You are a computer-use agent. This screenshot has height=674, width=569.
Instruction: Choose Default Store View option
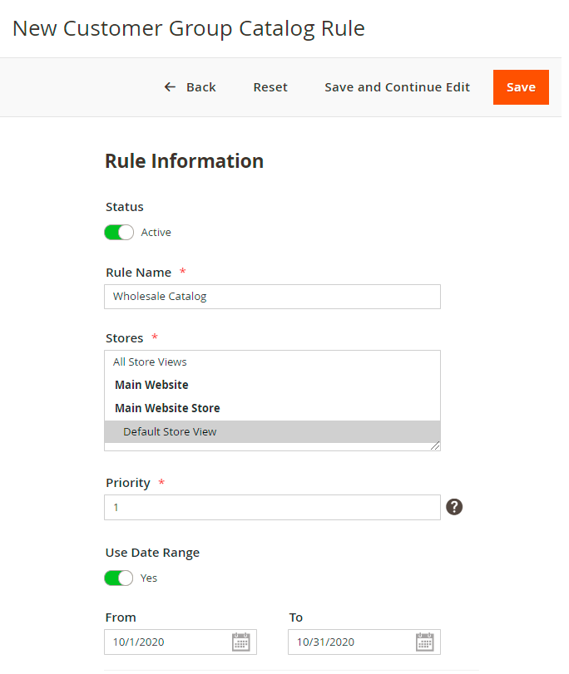[170, 432]
